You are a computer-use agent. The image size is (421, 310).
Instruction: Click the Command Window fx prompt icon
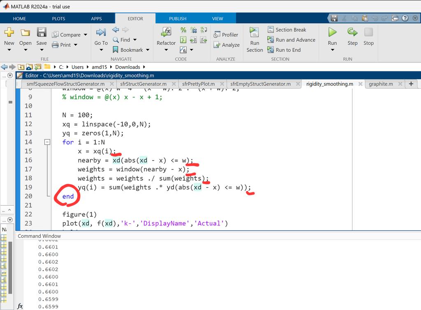coord(20,306)
